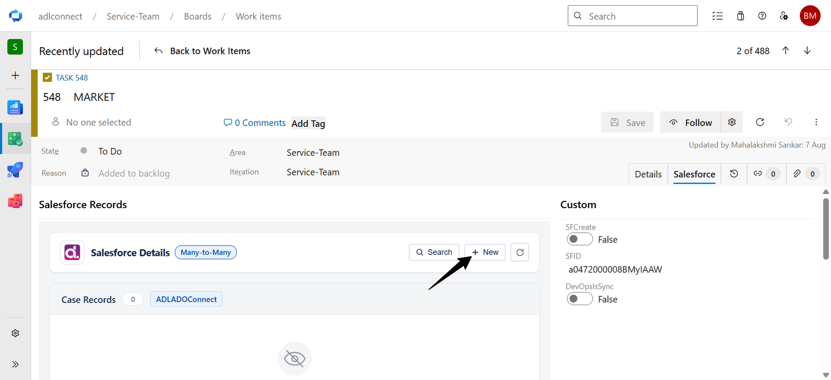Click the Recently updated heading

(82, 51)
